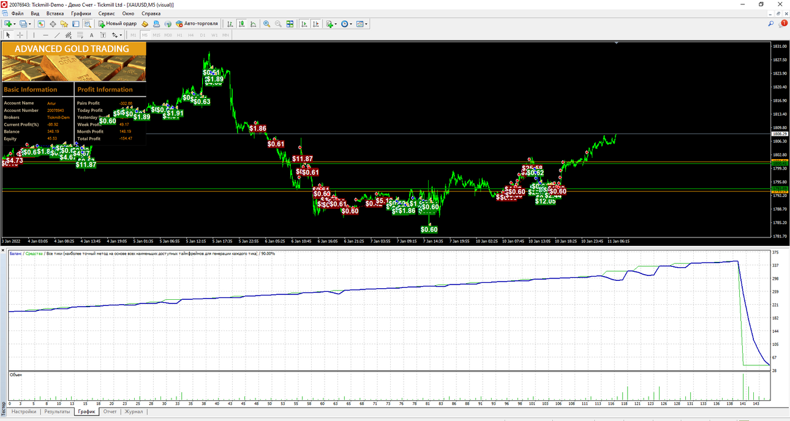This screenshot has width=790, height=421.
Task: Select the vertical line tool
Action: click(x=34, y=35)
